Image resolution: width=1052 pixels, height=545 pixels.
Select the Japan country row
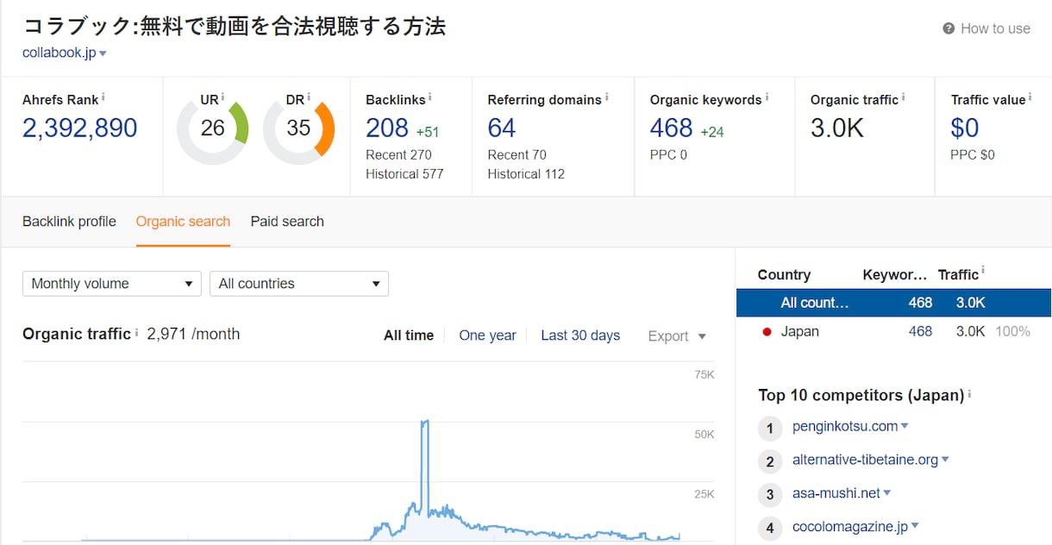pos(893,331)
